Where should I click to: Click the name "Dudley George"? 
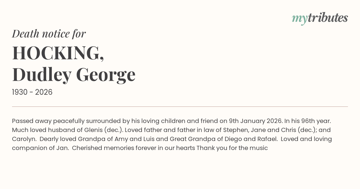pos(74,75)
